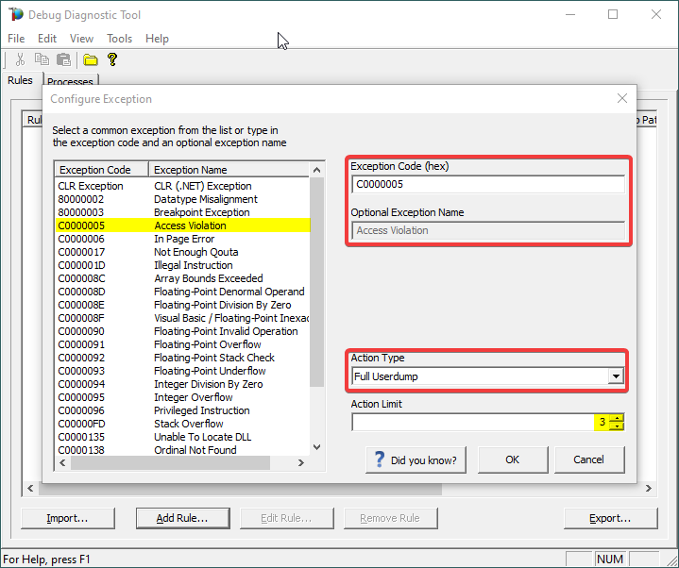Decrease Action Limit with down arrow
679x568 pixels.
pos(617,426)
